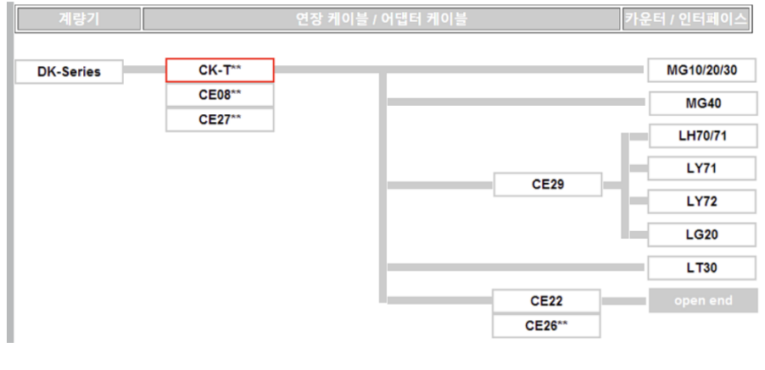
Task: Open the LY71 counter box
Action: (x=702, y=168)
